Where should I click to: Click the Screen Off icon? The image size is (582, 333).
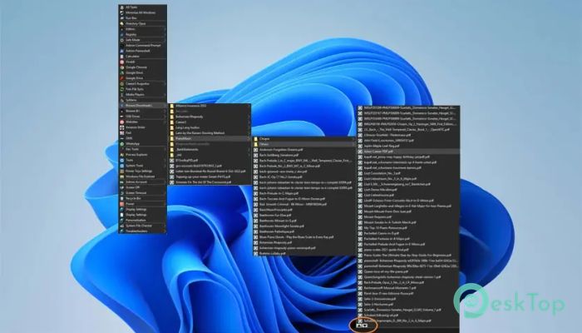(121, 187)
